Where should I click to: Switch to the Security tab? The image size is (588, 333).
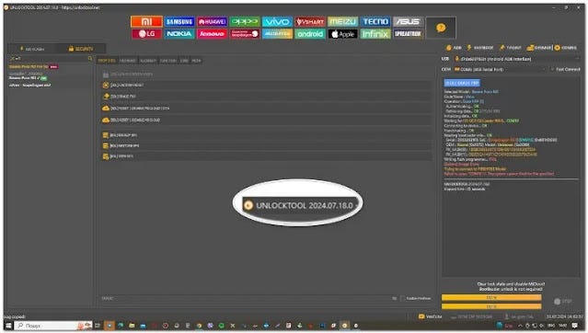tap(81, 49)
